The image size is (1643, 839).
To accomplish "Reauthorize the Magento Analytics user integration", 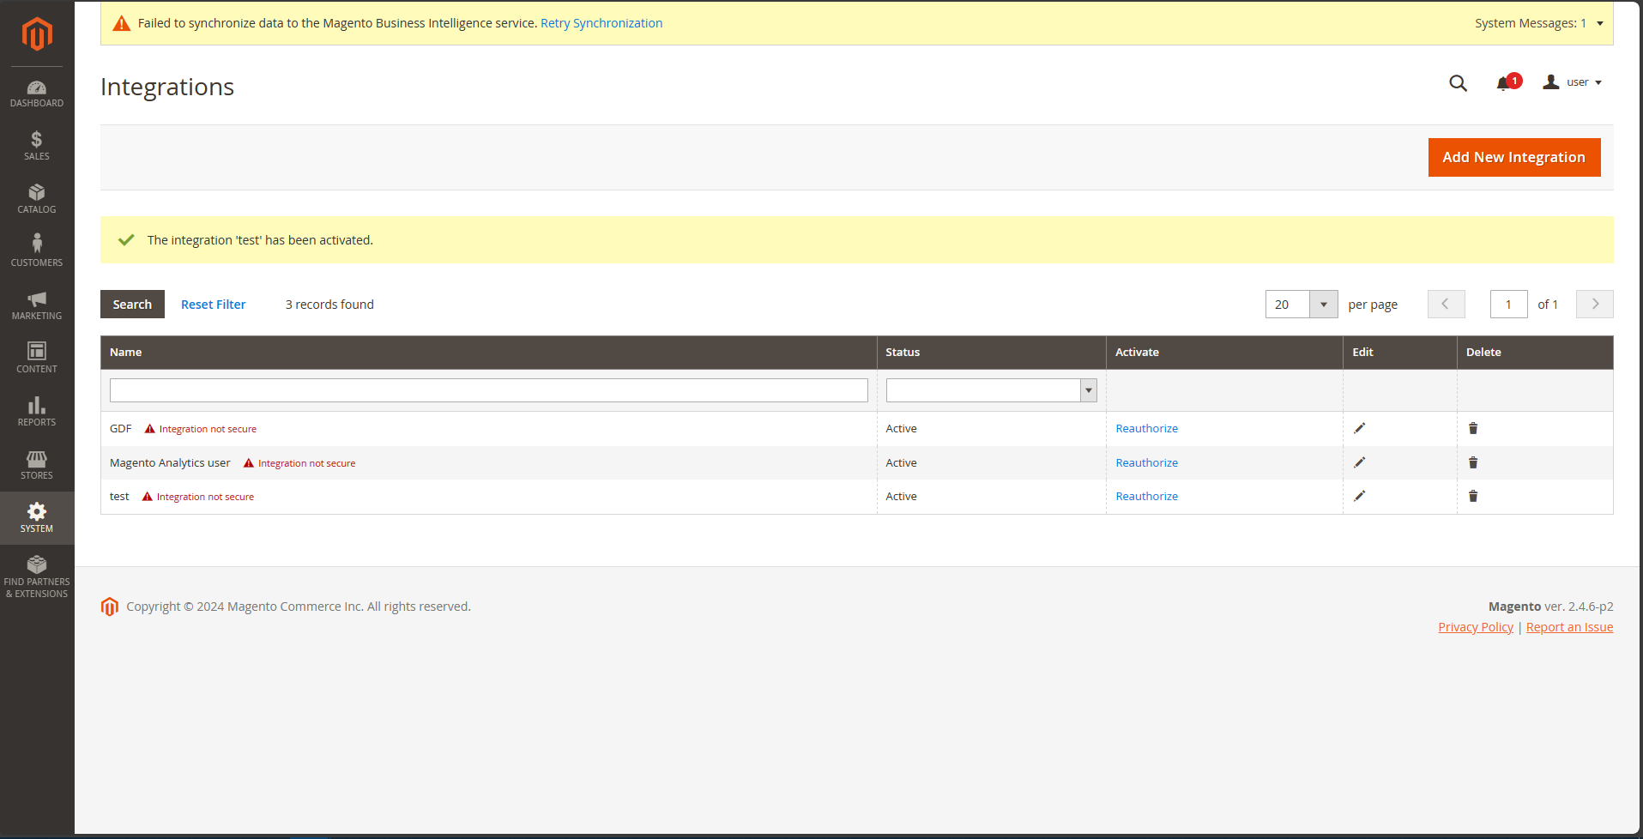I will coord(1146,463).
